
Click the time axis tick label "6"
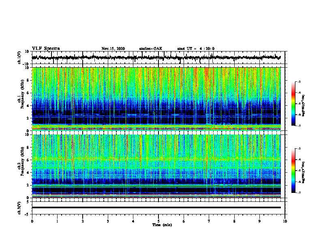coord(184,221)
